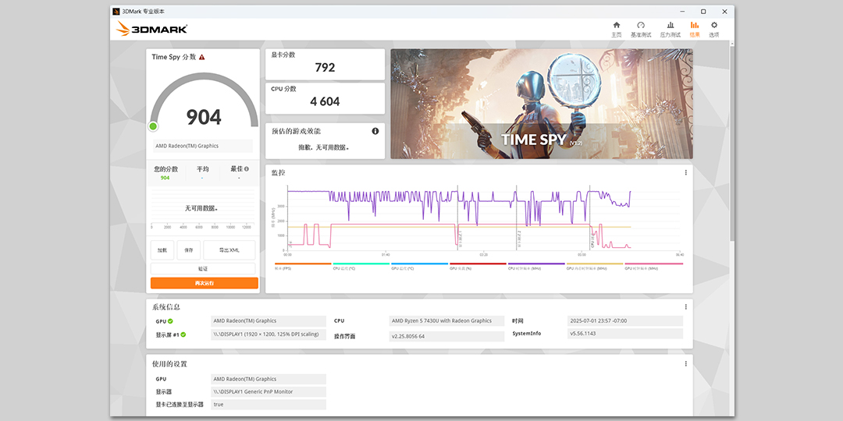Go to 基准测试 benchmarks gauge icon
The width and height of the screenshot is (843, 421).
click(641, 29)
